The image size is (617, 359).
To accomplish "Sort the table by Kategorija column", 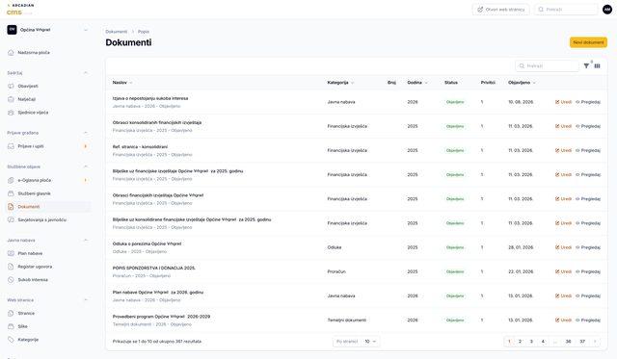I will (x=340, y=83).
